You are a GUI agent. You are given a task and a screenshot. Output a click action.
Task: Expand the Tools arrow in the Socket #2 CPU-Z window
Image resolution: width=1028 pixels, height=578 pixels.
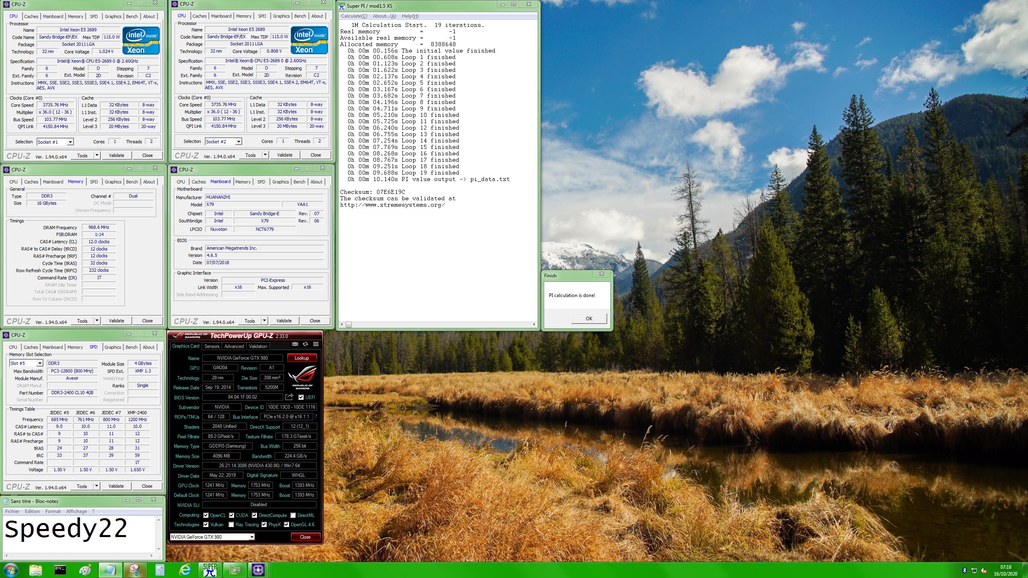265,155
